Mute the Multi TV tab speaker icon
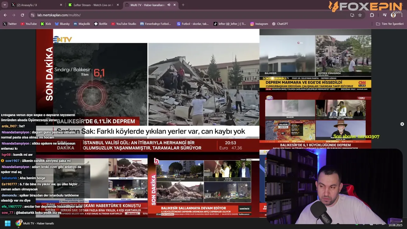The height and width of the screenshot is (229, 407). point(169,5)
